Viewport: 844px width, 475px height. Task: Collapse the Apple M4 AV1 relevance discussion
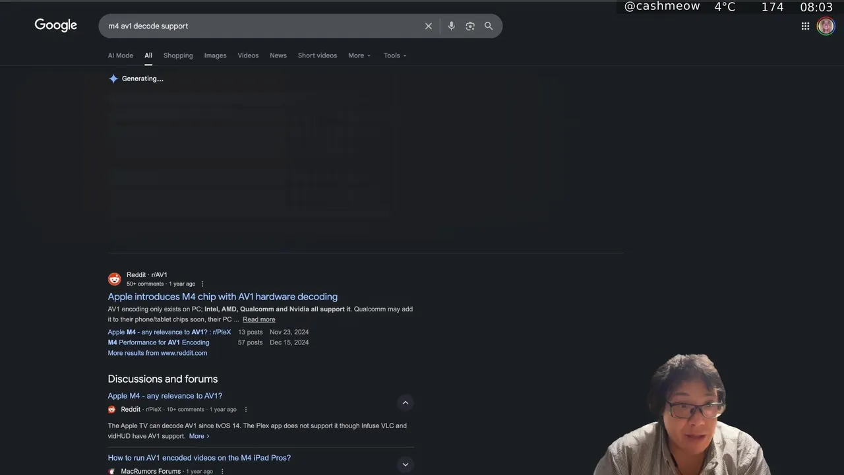pyautogui.click(x=406, y=402)
